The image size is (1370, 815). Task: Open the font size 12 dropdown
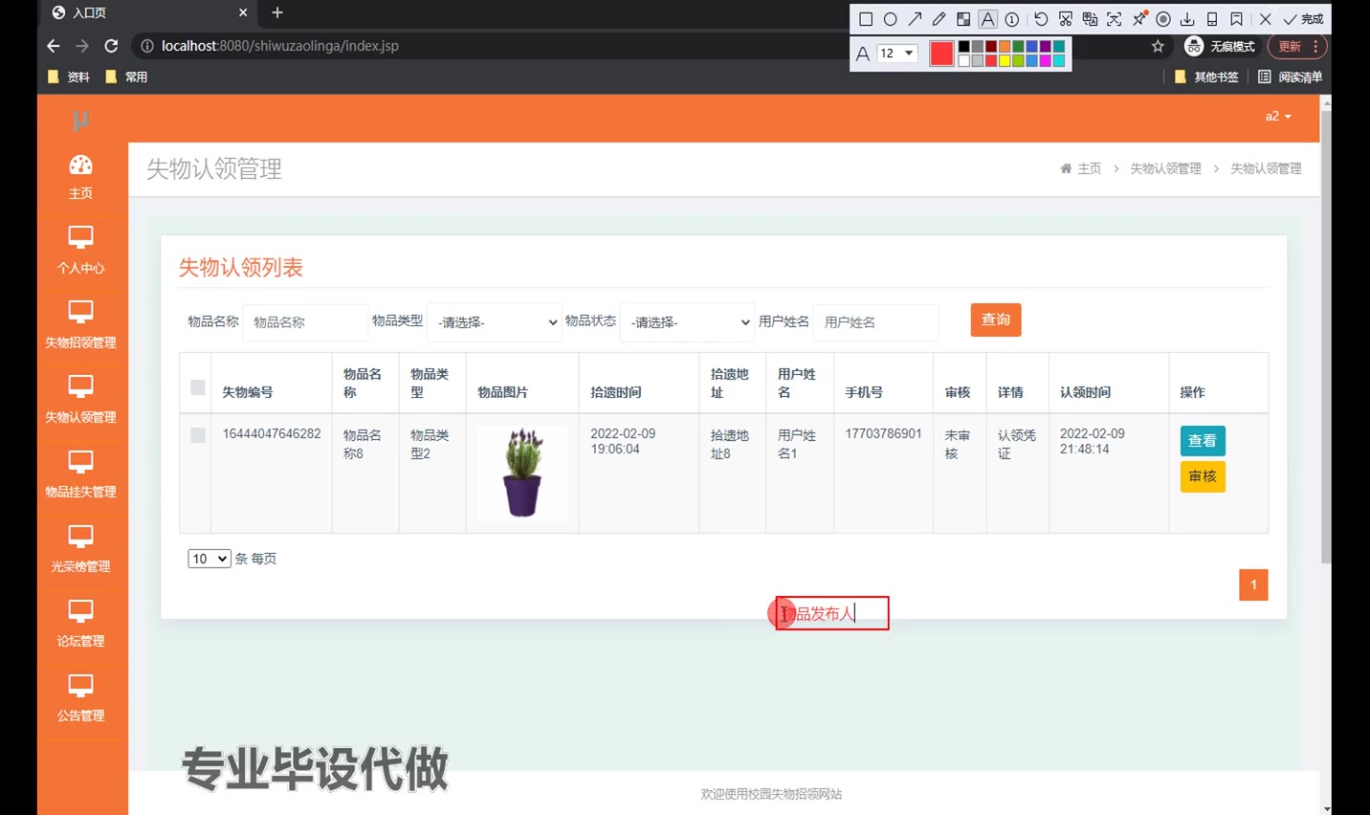pos(897,54)
